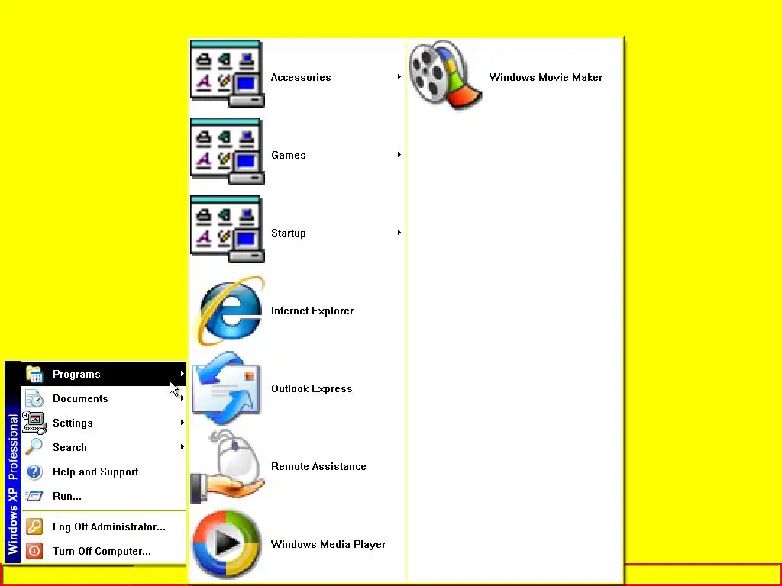Click the Windows Movie Maker text label
The height and width of the screenshot is (586, 782).
coord(545,77)
